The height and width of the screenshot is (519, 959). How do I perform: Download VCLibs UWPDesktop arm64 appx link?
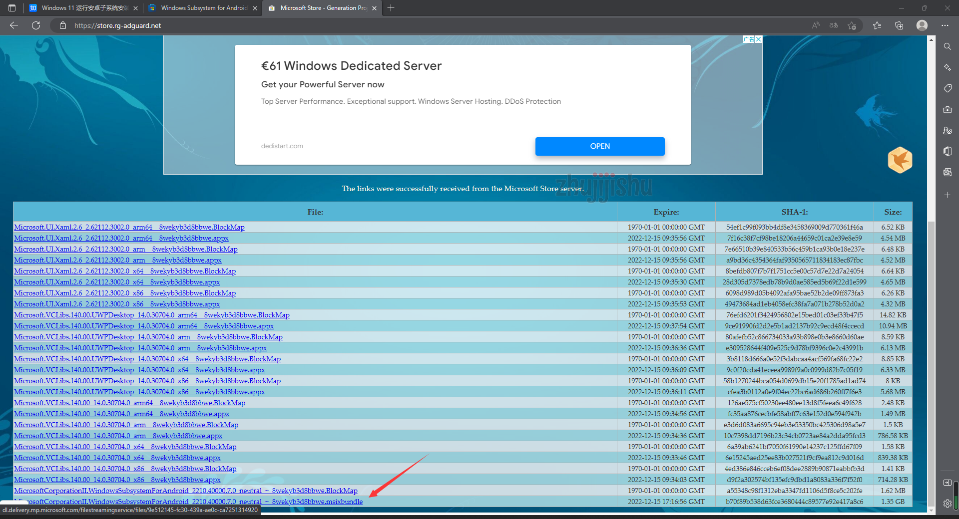point(144,326)
